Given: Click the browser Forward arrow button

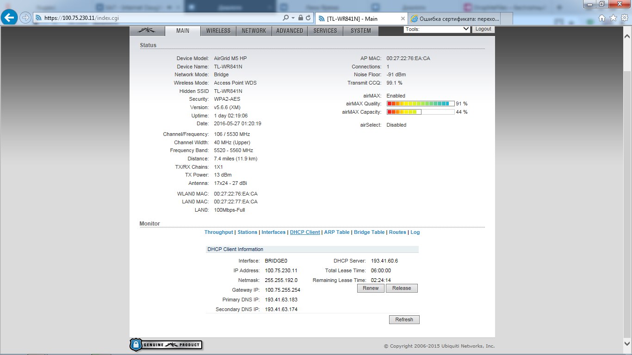Looking at the screenshot, I should point(25,18).
